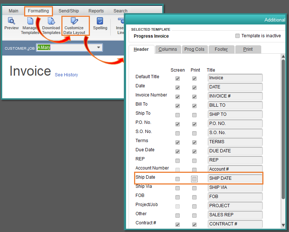Click the Insert Line icon
This screenshot has width=289, height=232.
tap(121, 21)
